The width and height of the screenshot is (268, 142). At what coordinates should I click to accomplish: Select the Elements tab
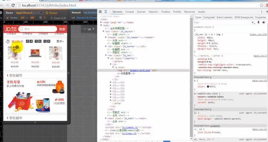(117, 12)
